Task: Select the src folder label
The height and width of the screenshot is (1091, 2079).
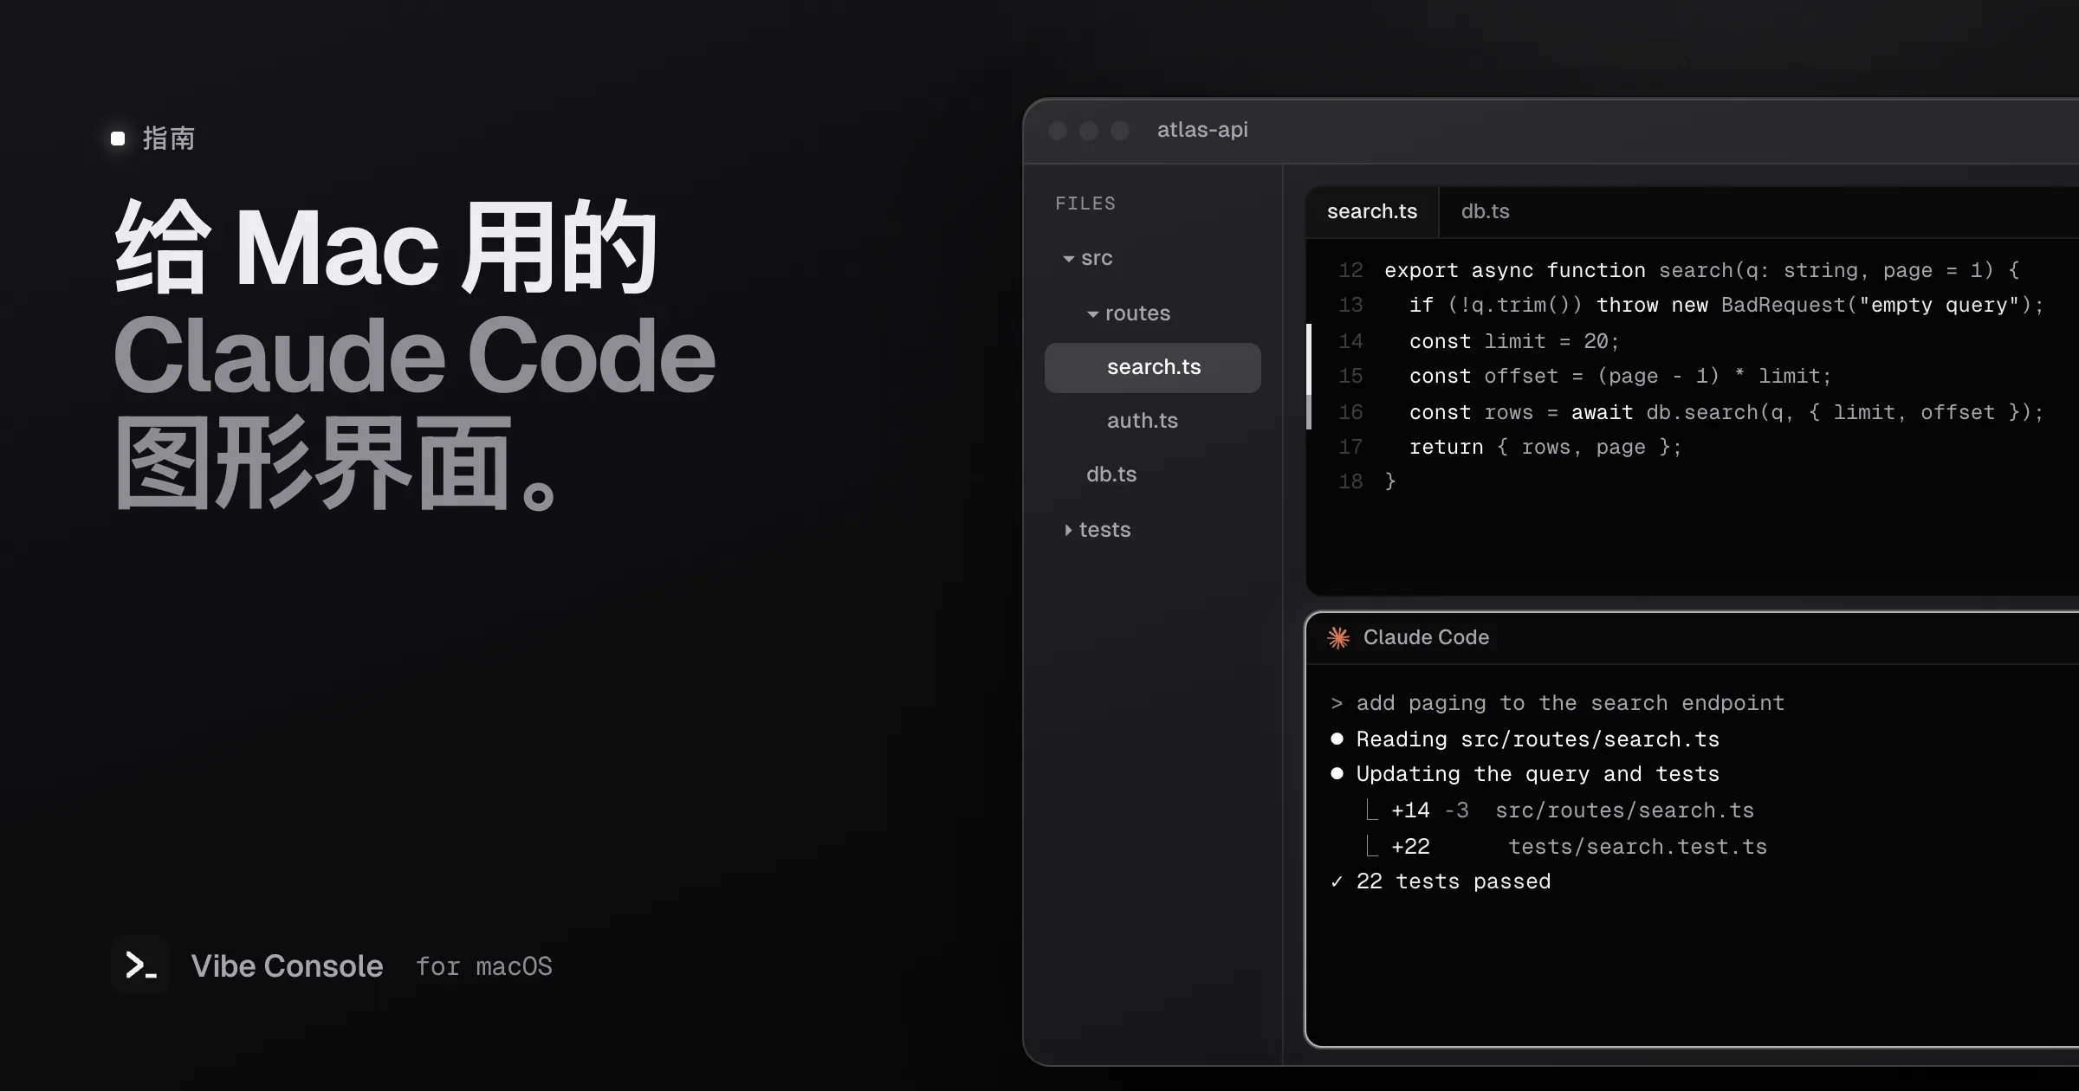Action: coord(1097,258)
